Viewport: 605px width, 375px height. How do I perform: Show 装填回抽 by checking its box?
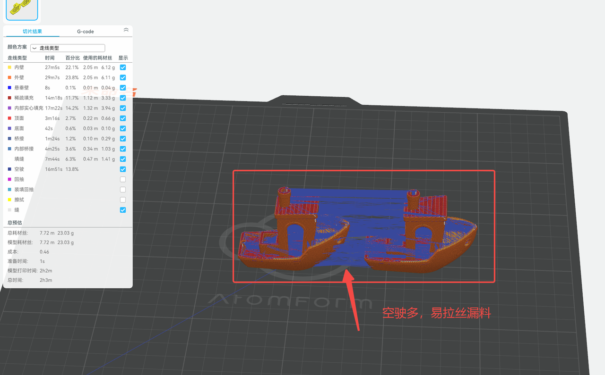[123, 190]
